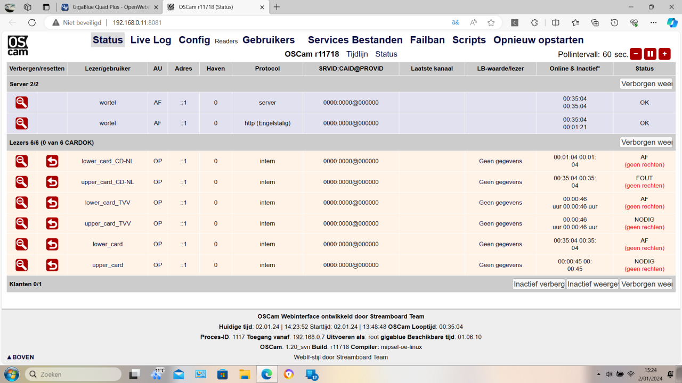Screen dimensions: 682x383
Task: Decrease poll interval with minus button
Action: (x=636, y=54)
